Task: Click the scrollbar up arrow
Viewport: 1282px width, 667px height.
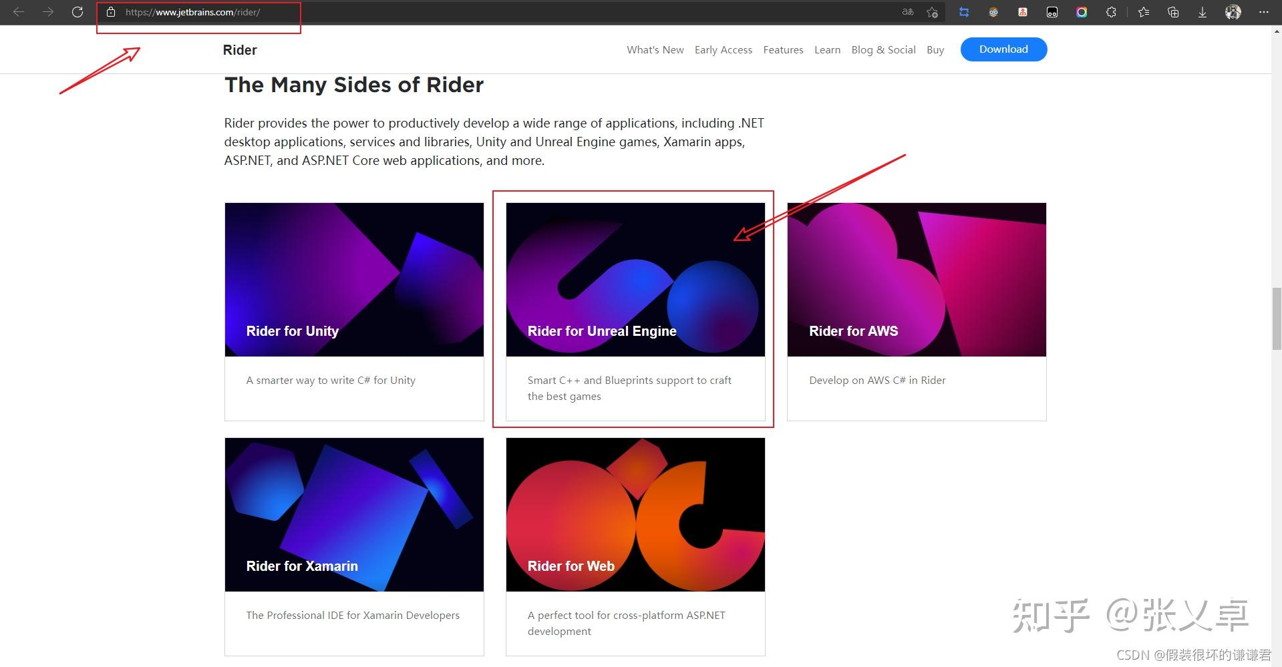Action: [1277, 31]
